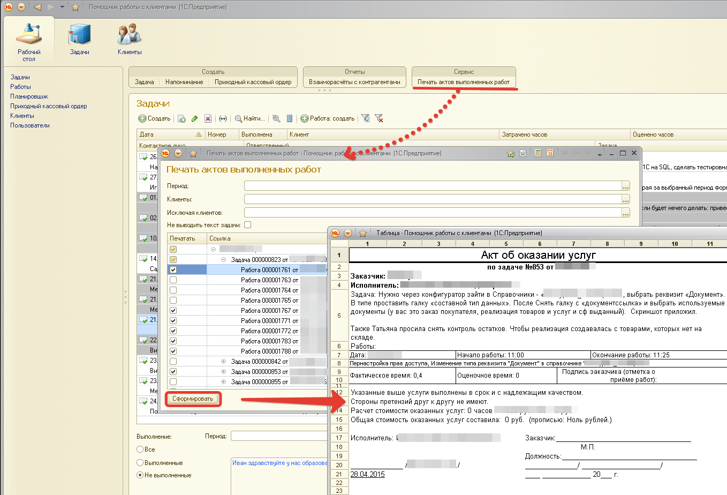
Task: Open the Планировщик link in sidebar
Action: (29, 96)
